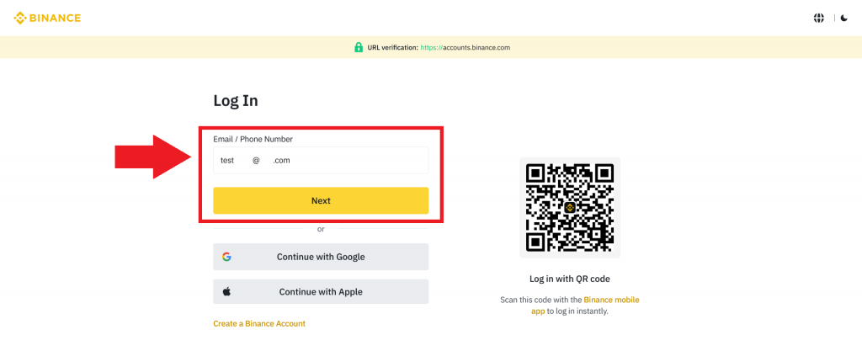This screenshot has width=862, height=351.
Task: Focus the Email / Phone Number input field
Action: pyautogui.click(x=321, y=160)
